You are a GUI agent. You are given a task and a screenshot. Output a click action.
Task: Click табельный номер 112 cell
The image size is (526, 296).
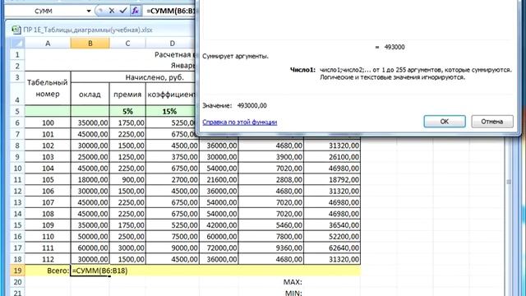[x=48, y=260]
